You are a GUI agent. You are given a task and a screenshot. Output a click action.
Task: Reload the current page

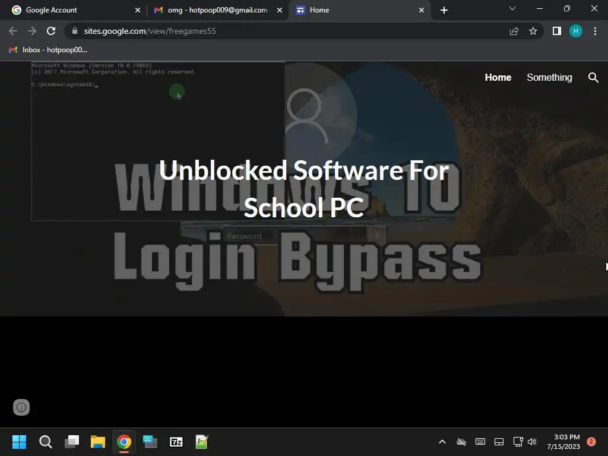(51, 31)
